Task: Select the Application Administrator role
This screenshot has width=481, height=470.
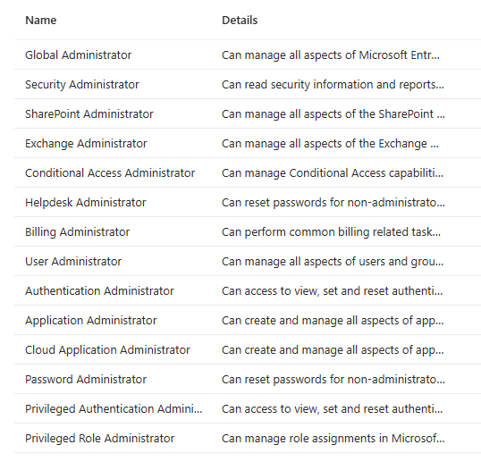Action: (x=91, y=321)
